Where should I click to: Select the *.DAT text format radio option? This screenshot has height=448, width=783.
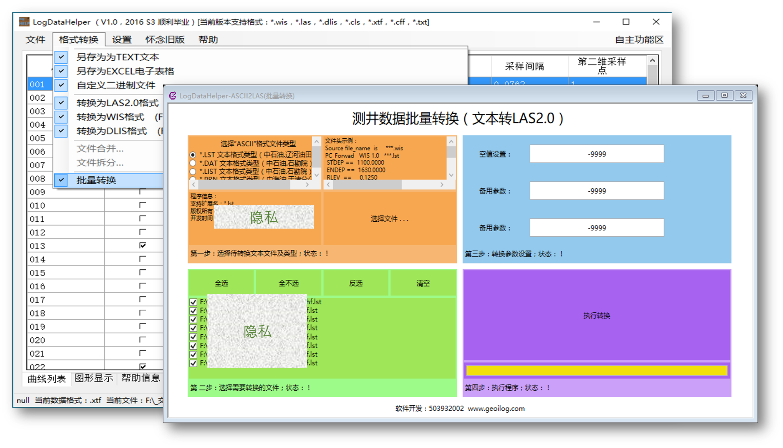pyautogui.click(x=193, y=163)
